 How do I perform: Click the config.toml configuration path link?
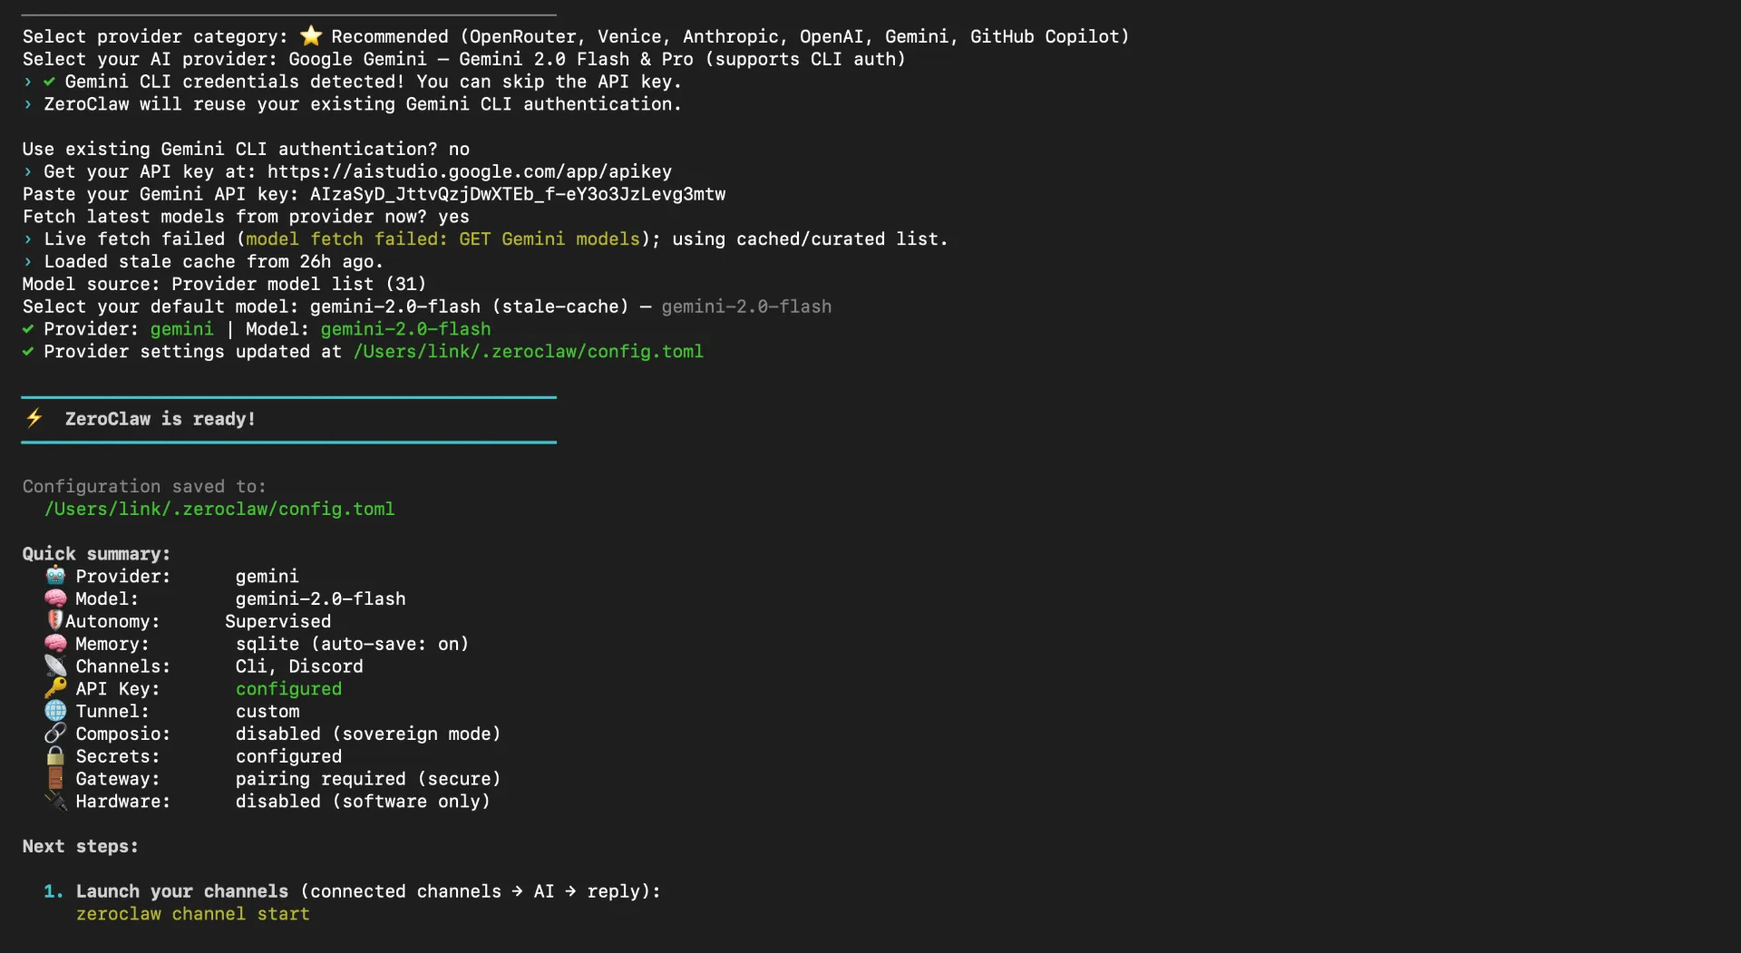(219, 509)
